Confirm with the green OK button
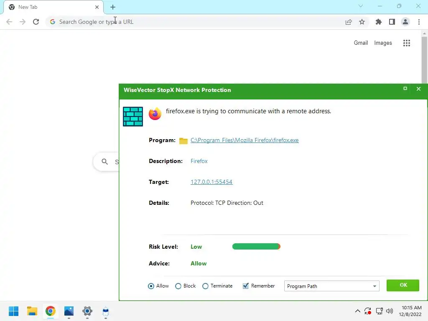Image resolution: width=428 pixels, height=321 pixels. pyautogui.click(x=403, y=285)
